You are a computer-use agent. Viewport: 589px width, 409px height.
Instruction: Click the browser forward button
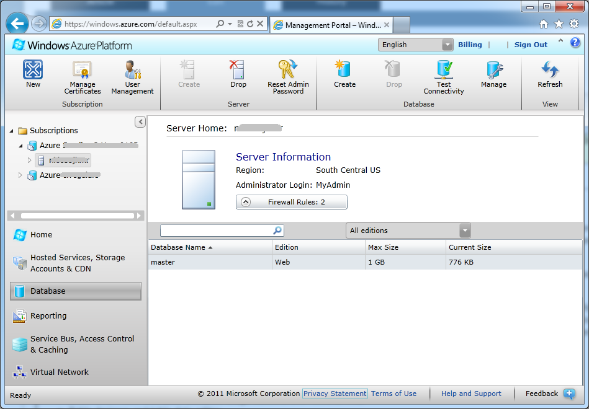point(38,24)
